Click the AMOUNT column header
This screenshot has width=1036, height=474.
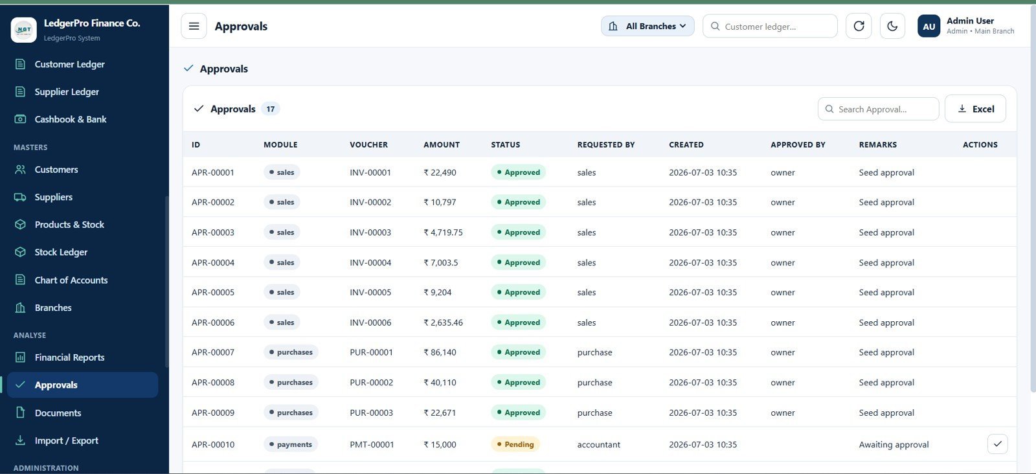tap(442, 144)
